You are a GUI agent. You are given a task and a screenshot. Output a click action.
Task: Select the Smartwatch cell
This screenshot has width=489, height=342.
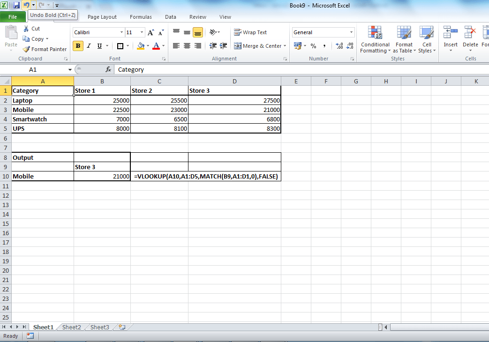[43, 119]
